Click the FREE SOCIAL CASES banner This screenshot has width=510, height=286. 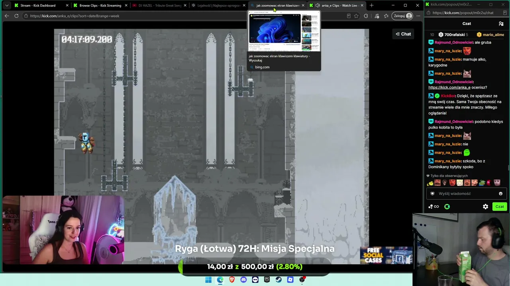coord(386,255)
